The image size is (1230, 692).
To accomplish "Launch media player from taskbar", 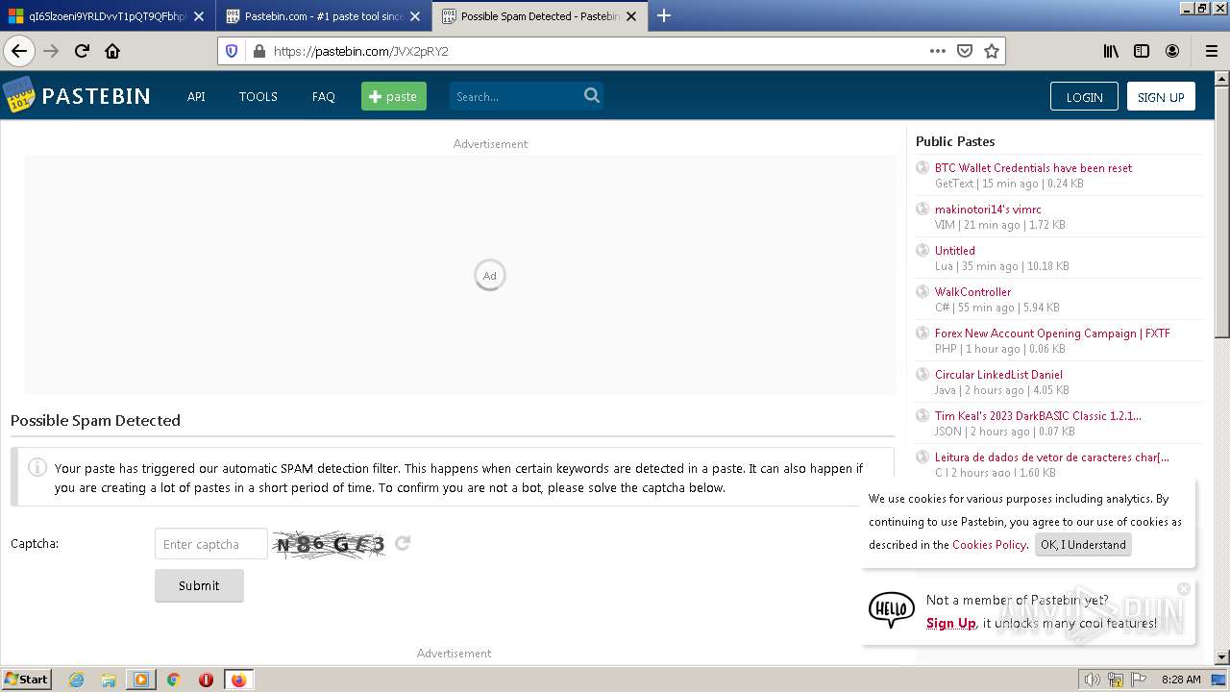I will tap(141, 680).
